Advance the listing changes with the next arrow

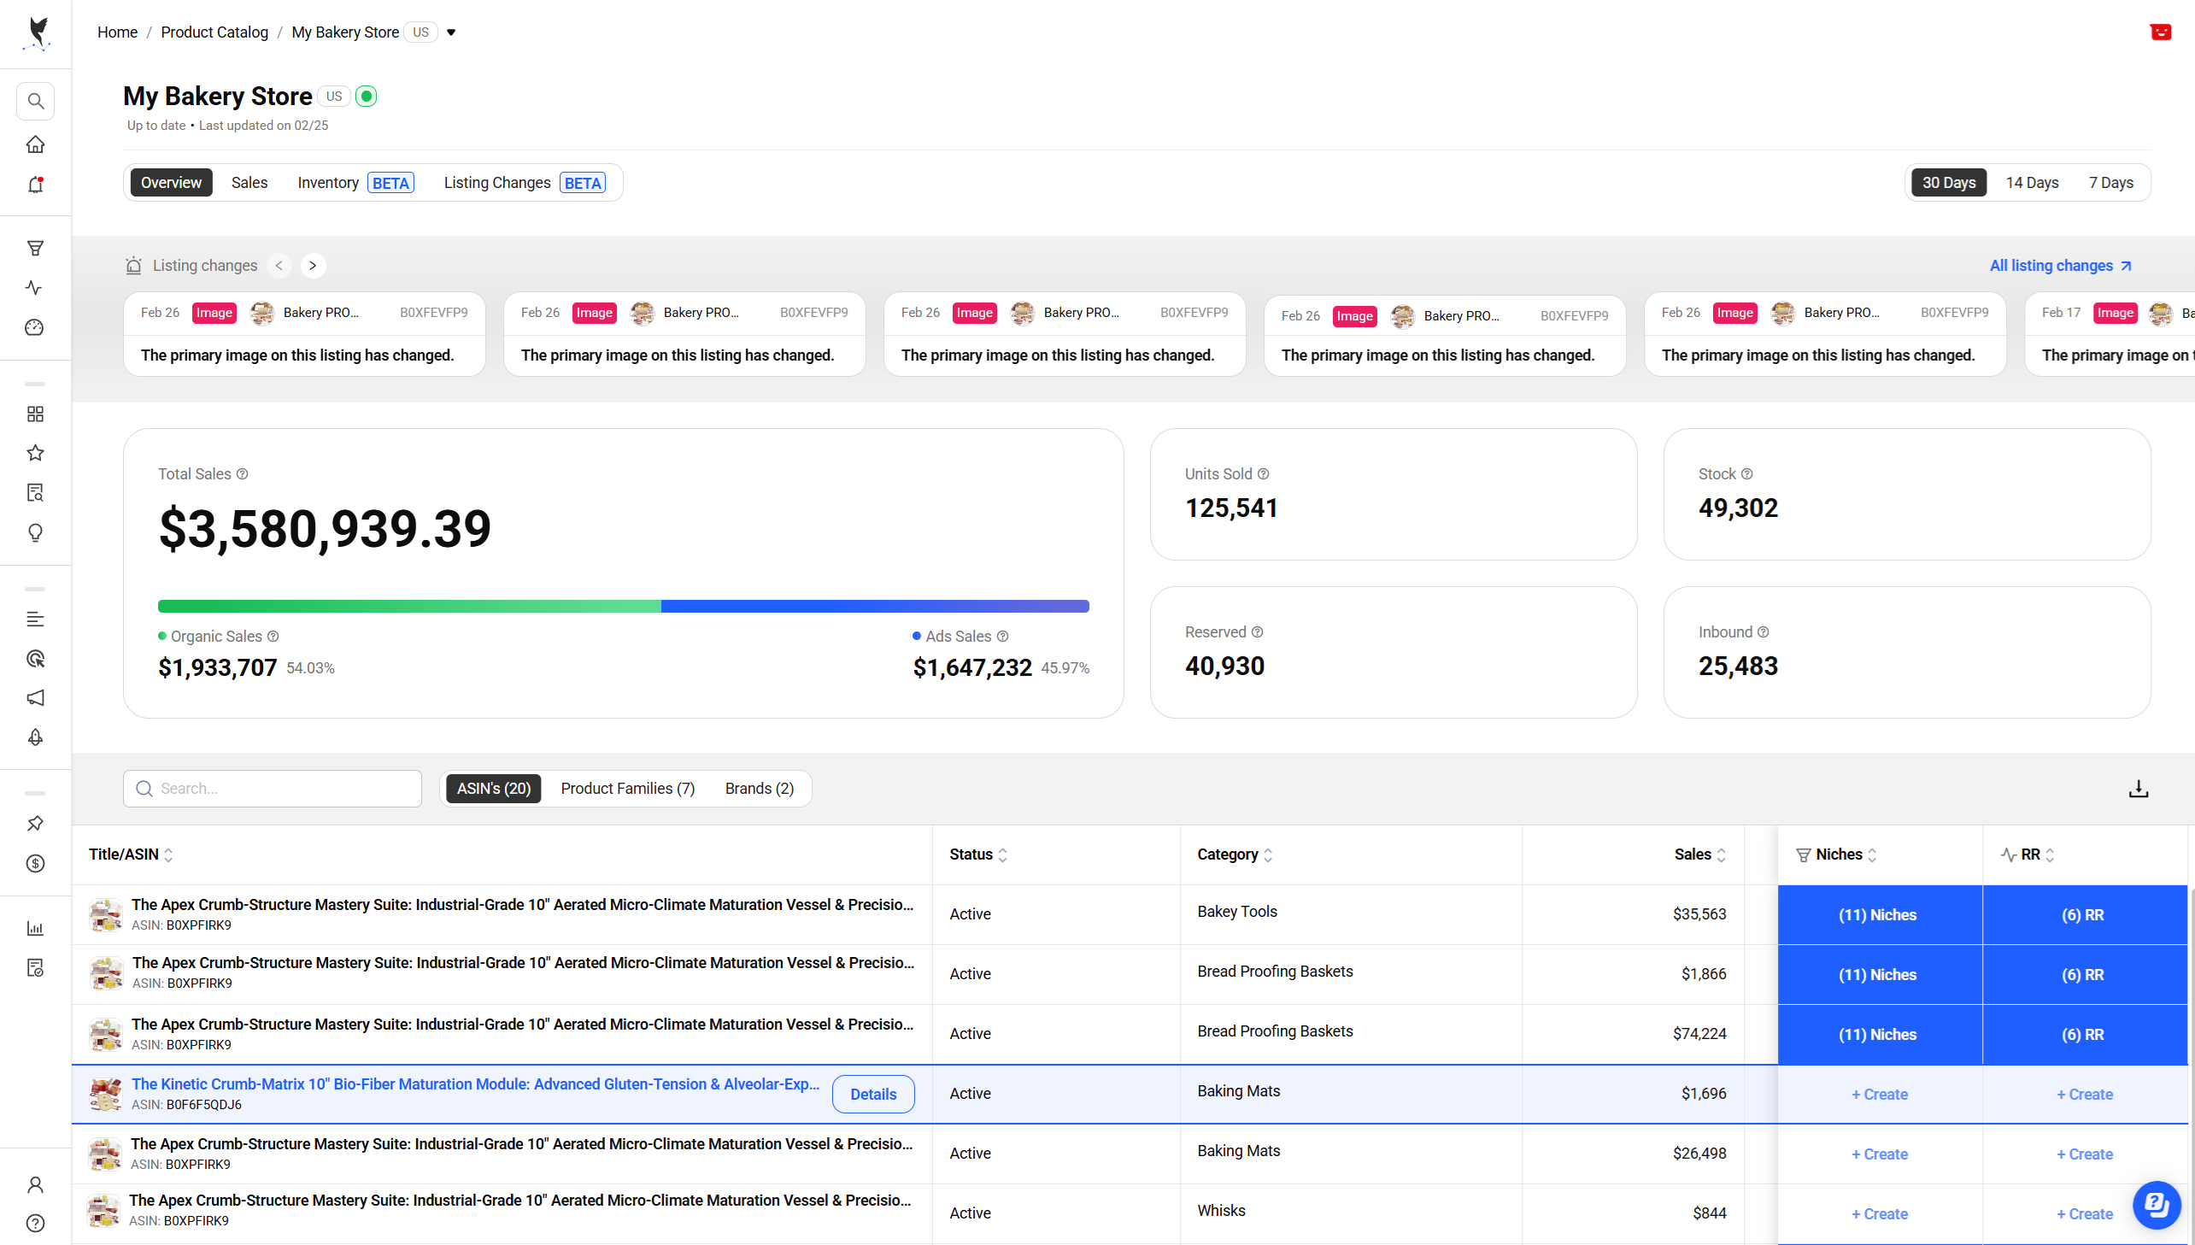[313, 266]
